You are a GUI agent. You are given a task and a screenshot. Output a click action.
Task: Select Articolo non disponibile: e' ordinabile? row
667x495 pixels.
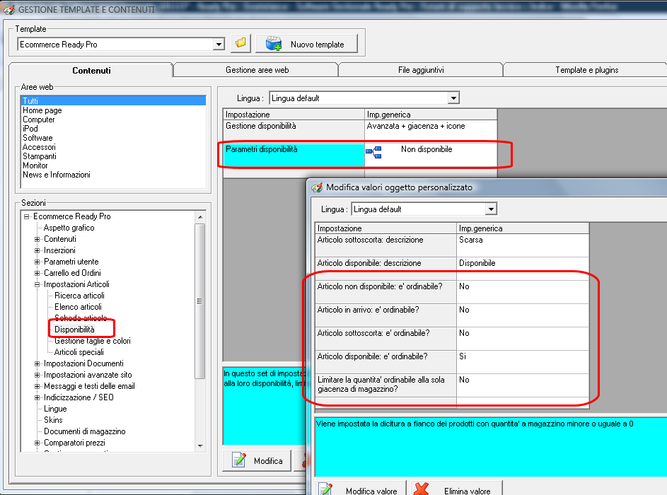pos(385,292)
